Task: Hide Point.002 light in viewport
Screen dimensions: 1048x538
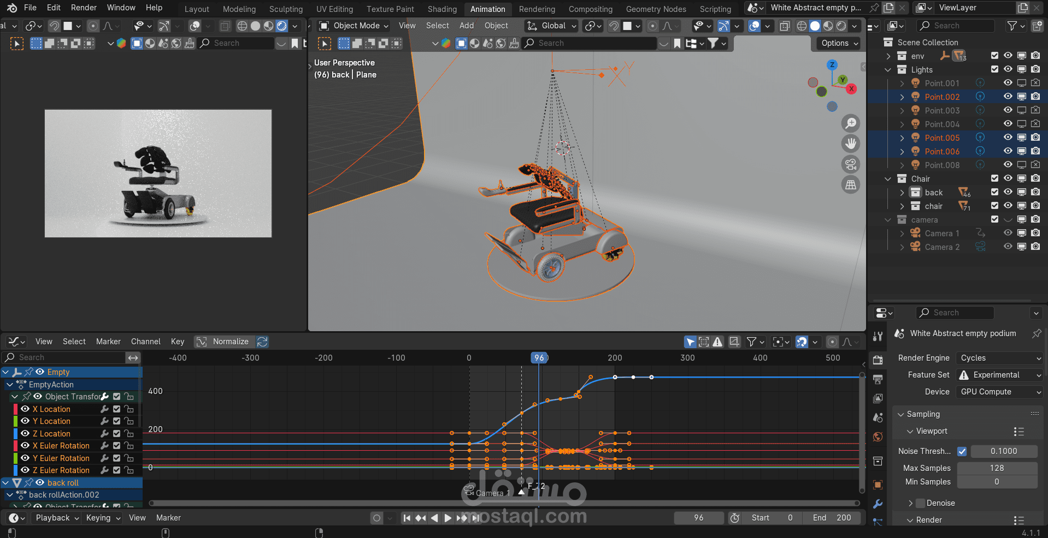Action: (x=1008, y=97)
